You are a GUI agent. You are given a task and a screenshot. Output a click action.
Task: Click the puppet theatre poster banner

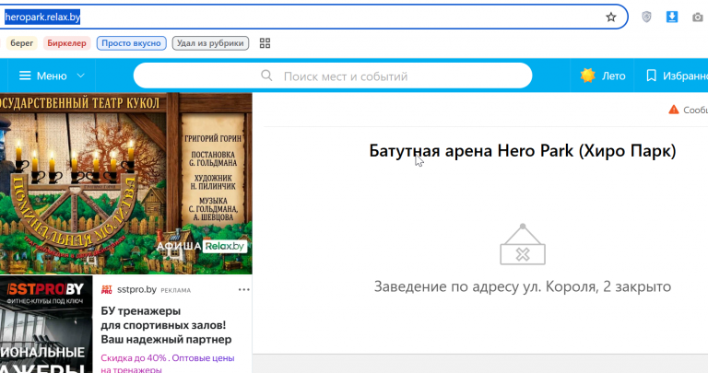pyautogui.click(x=126, y=183)
